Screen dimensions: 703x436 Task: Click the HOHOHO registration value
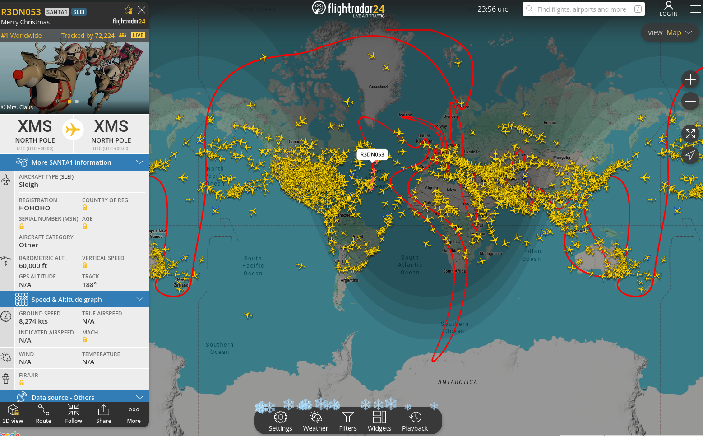point(35,208)
